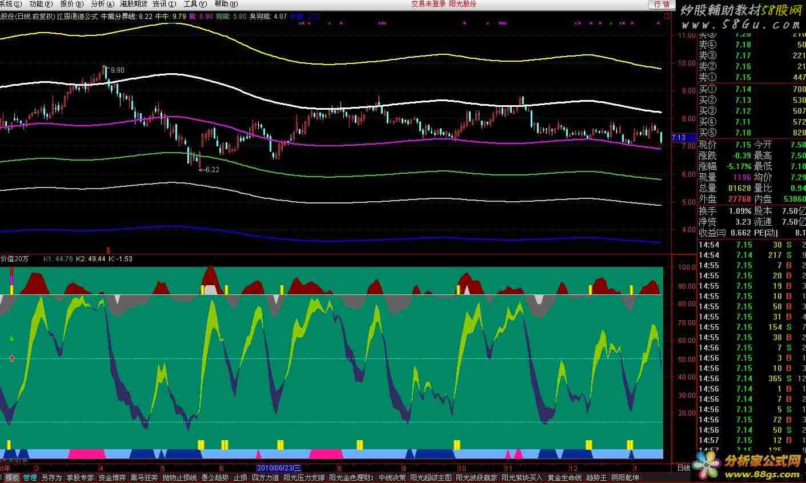Switch to the 阳光紫块买入 indicator tab
Image resolution: width=806 pixels, height=483 pixels.
coord(522,477)
